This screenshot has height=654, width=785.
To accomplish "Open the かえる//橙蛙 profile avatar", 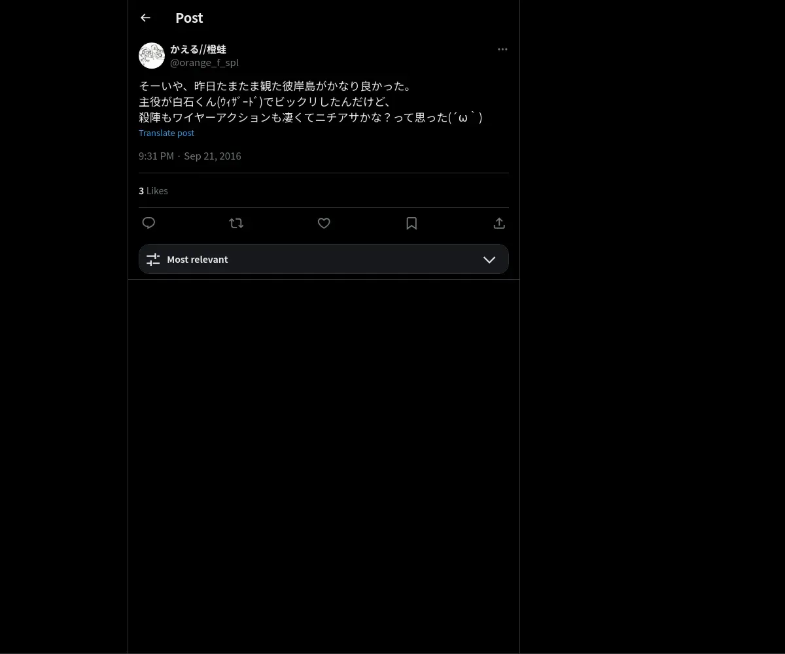I will point(152,56).
